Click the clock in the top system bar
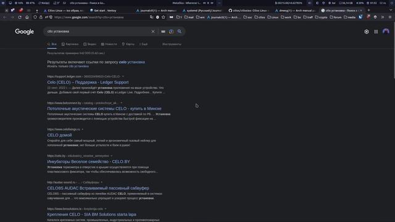 (372, 3)
